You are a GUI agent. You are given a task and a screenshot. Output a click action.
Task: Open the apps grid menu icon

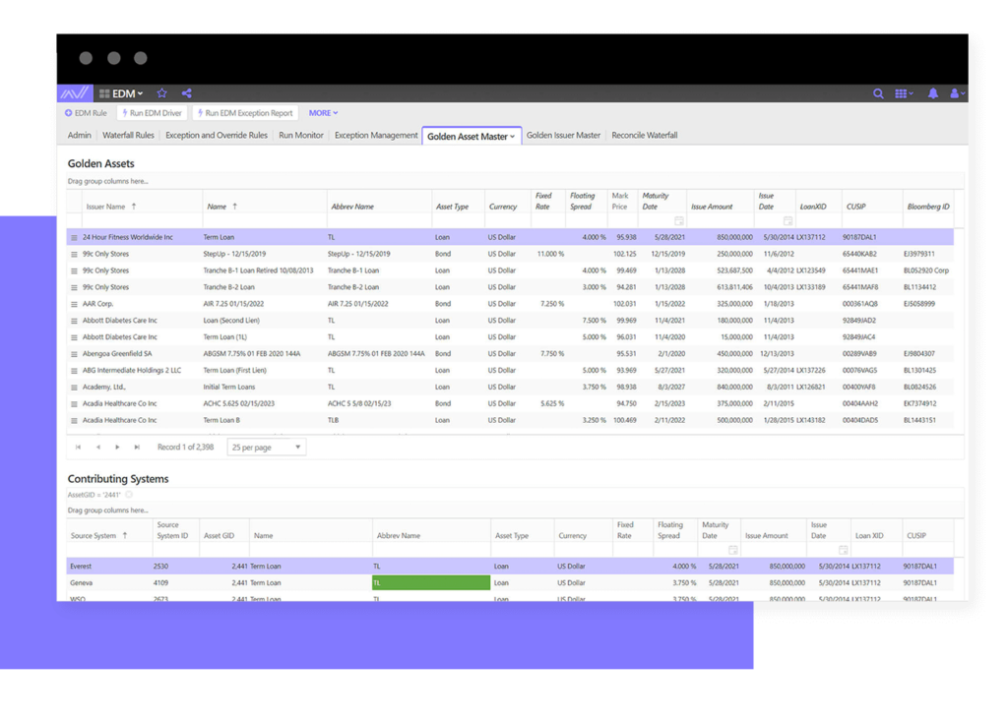click(904, 93)
